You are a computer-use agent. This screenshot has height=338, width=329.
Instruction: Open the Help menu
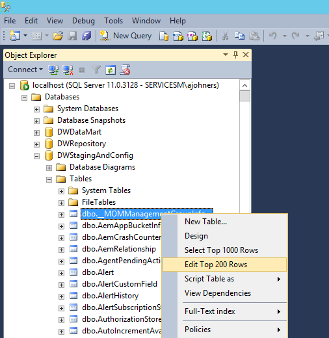(178, 21)
